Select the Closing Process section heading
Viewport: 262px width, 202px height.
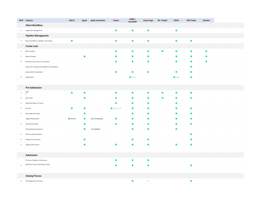click(x=34, y=175)
